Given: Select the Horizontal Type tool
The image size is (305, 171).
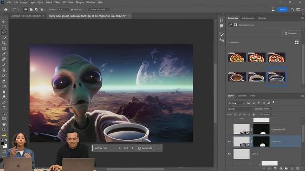Looking at the screenshot, I should (4, 108).
